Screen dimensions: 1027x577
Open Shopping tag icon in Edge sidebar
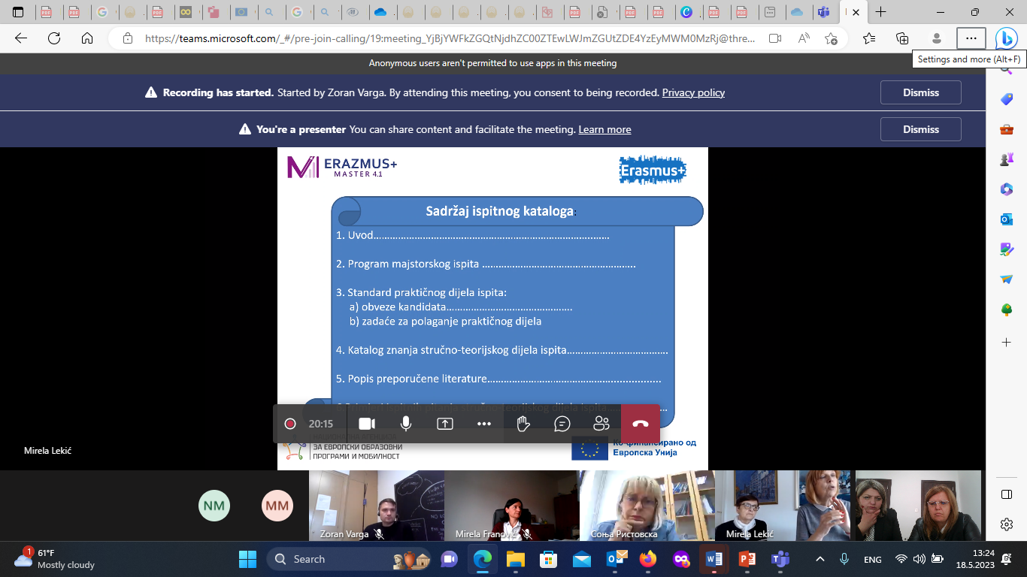[1007, 99]
